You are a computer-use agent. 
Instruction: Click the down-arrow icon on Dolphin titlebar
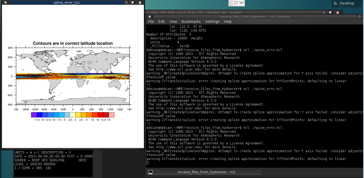(x=331, y=12)
